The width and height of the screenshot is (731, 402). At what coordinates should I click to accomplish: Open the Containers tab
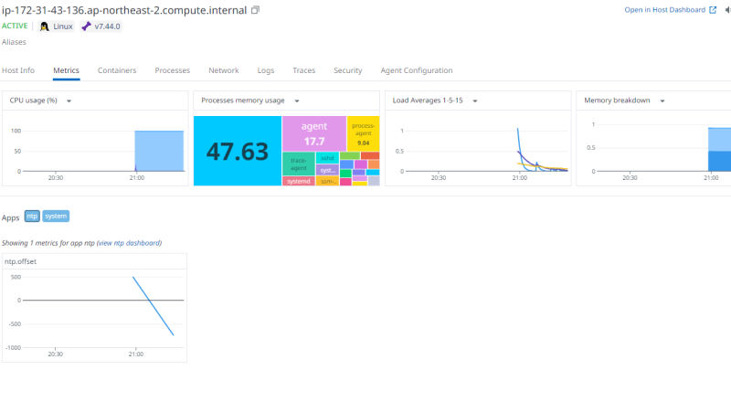pyautogui.click(x=117, y=70)
